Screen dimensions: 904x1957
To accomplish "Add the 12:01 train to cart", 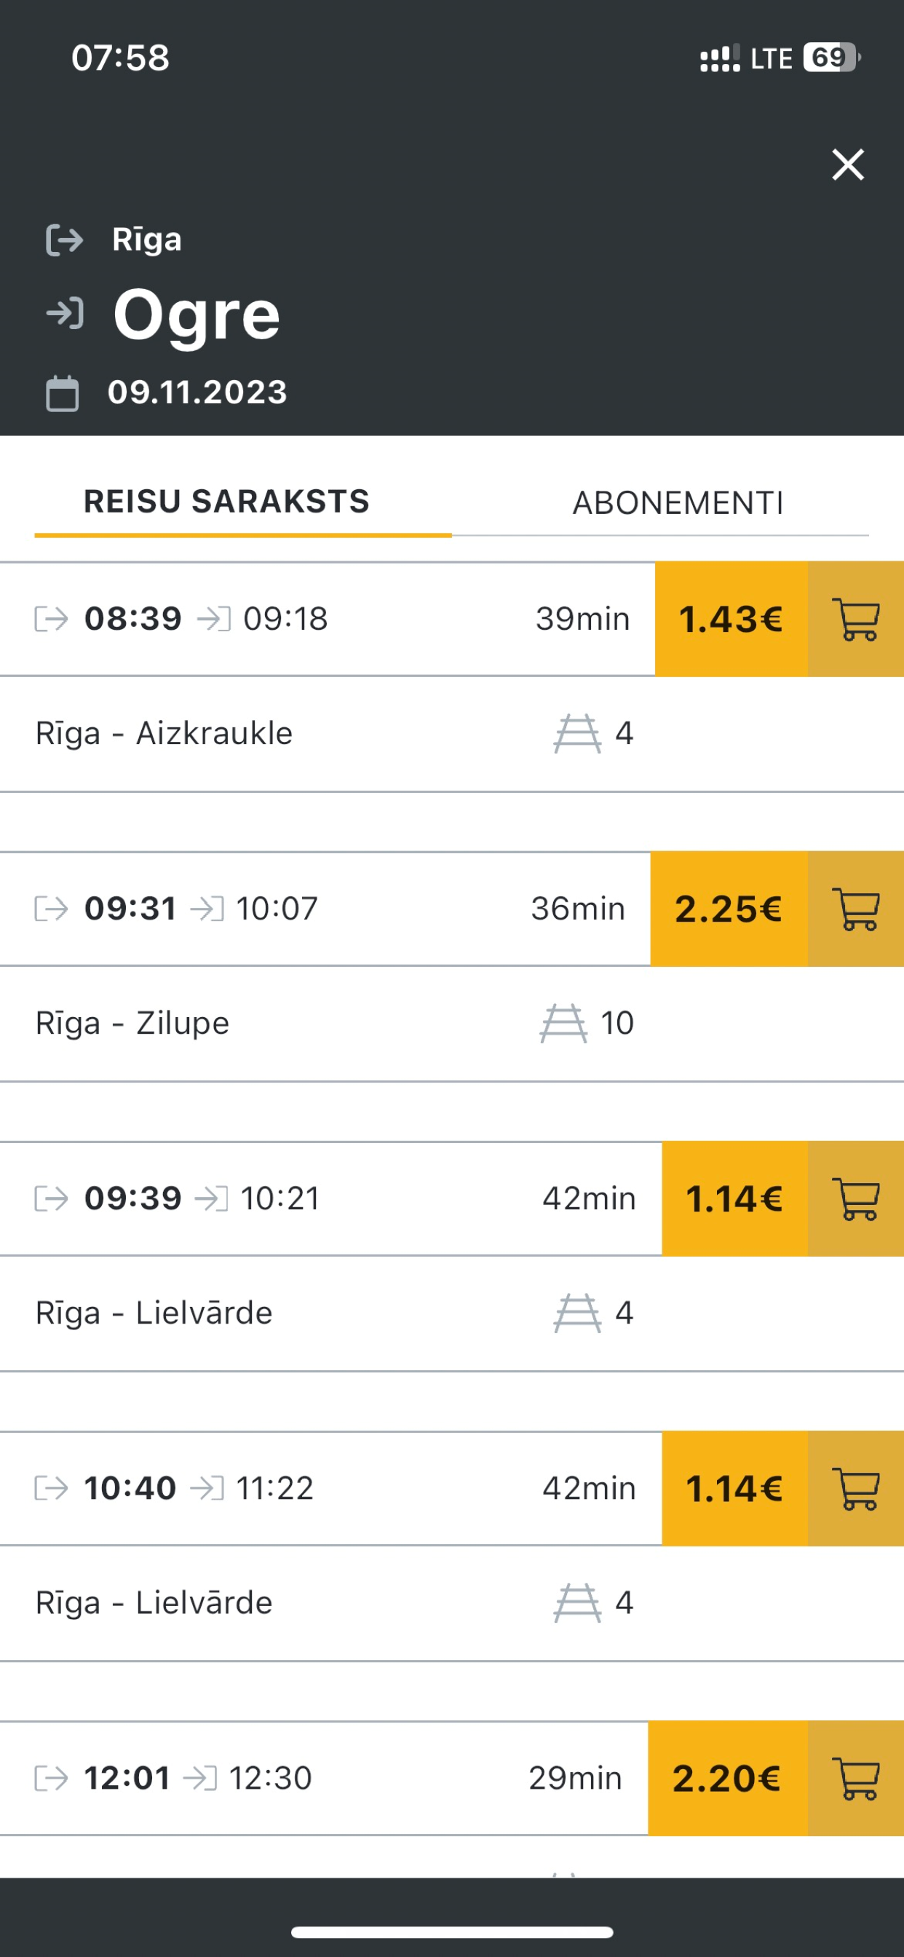I will pos(855,1779).
